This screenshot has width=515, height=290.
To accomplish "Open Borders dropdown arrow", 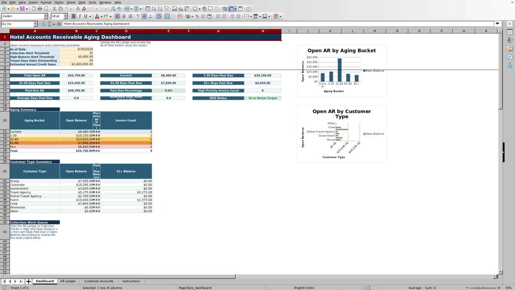I will point(251,16).
